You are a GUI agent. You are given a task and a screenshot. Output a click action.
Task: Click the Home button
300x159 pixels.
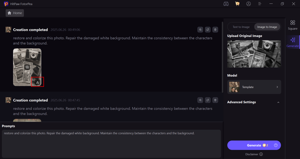pos(15,13)
